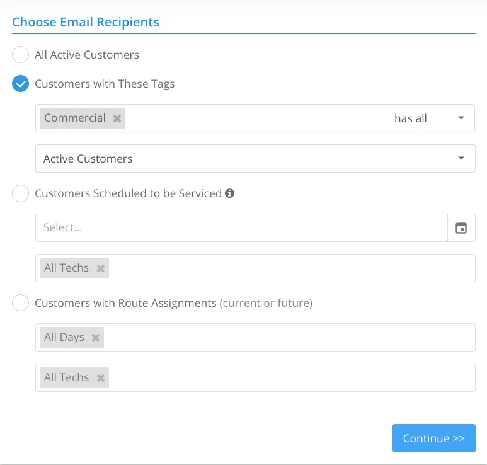This screenshot has width=487, height=465.
Task: Select Customers with Route Assignments radio
Action: 21,303
